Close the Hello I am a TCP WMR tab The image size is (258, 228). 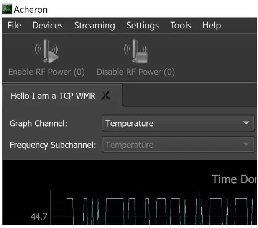105,96
